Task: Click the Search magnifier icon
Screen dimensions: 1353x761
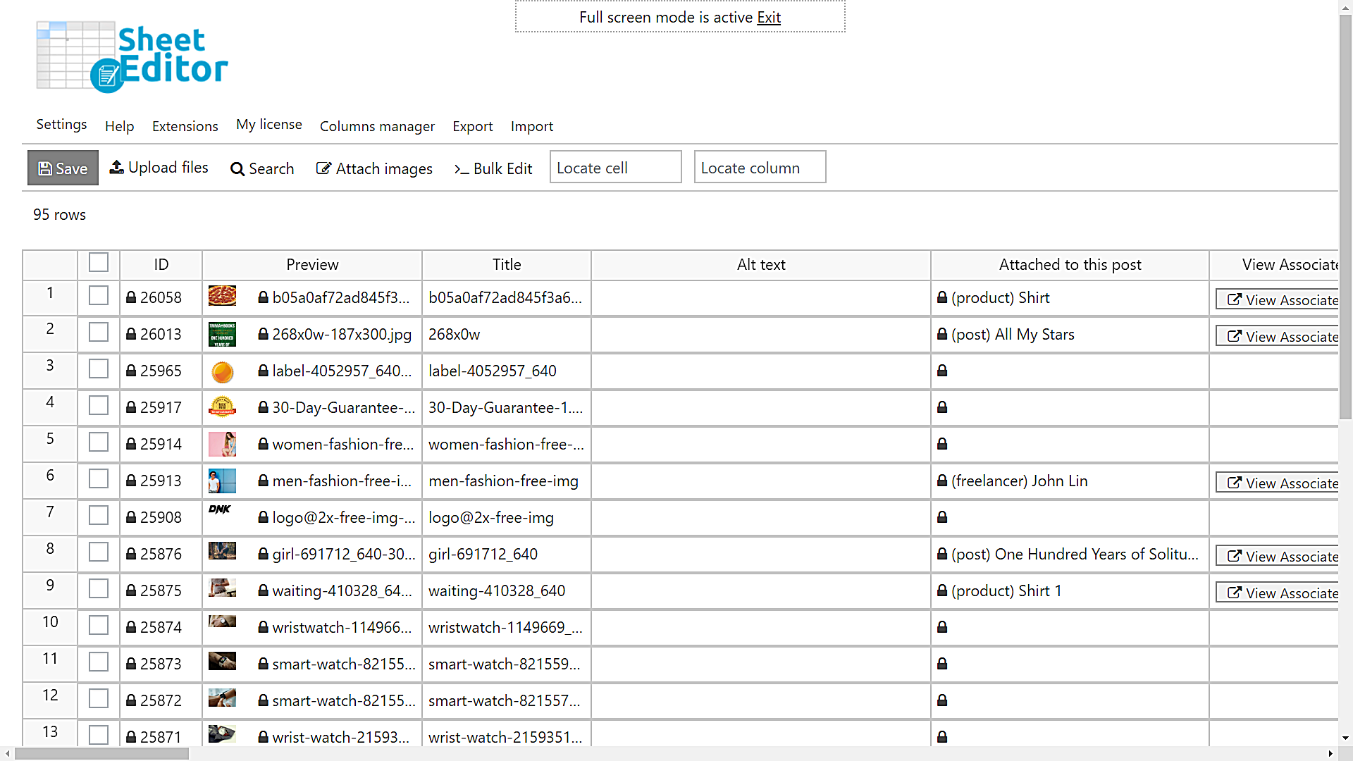Action: coord(237,169)
